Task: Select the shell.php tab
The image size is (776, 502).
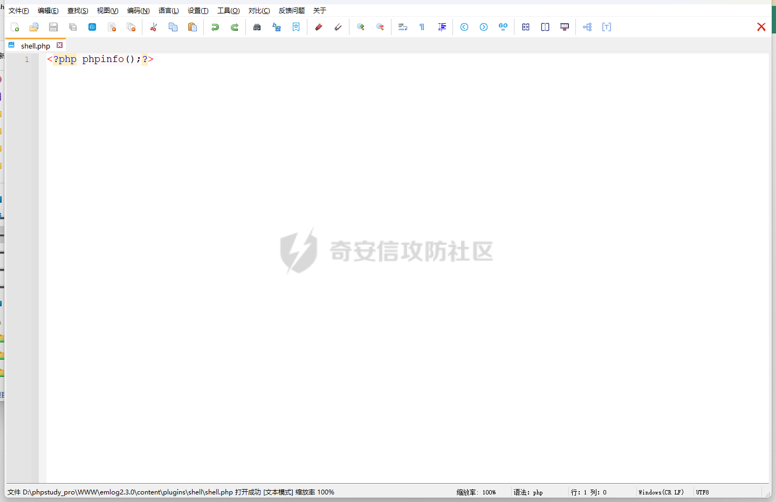Action: coord(35,46)
